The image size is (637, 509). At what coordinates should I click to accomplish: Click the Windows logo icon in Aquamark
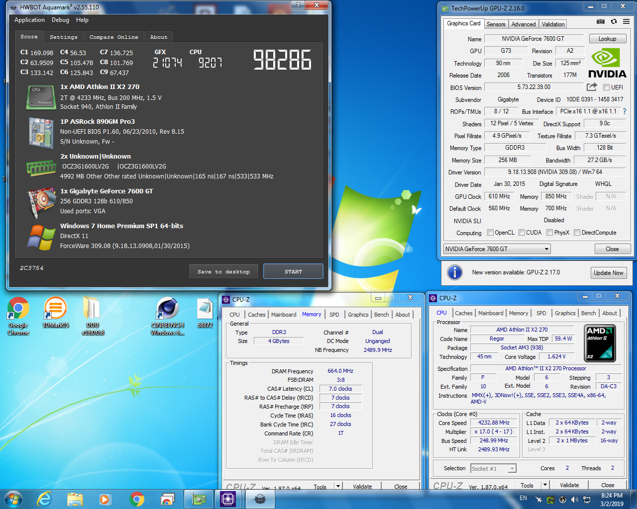click(41, 238)
